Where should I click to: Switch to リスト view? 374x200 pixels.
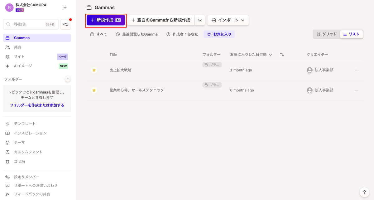[351, 34]
